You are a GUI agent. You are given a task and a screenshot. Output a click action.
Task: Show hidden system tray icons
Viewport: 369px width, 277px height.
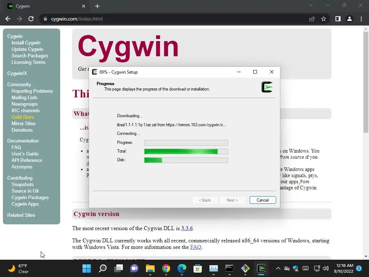278,268
